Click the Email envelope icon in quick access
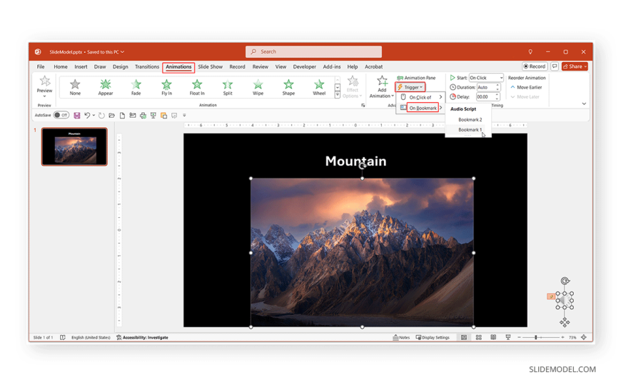 click(133, 116)
